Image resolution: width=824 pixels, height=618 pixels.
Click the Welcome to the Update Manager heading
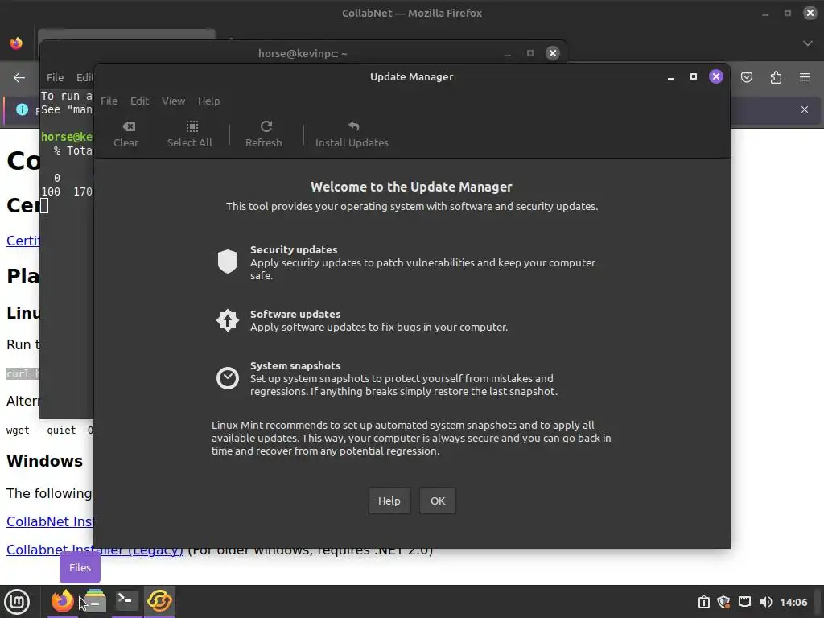411,187
